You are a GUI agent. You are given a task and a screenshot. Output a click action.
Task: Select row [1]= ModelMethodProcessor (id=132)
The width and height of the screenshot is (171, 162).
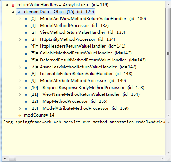(x=69, y=26)
